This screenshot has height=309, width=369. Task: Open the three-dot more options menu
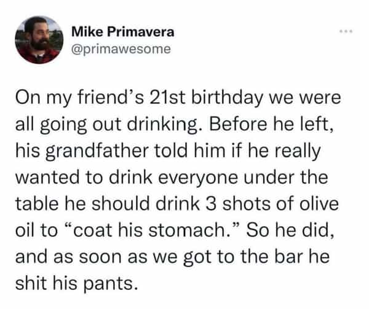[x=347, y=31]
